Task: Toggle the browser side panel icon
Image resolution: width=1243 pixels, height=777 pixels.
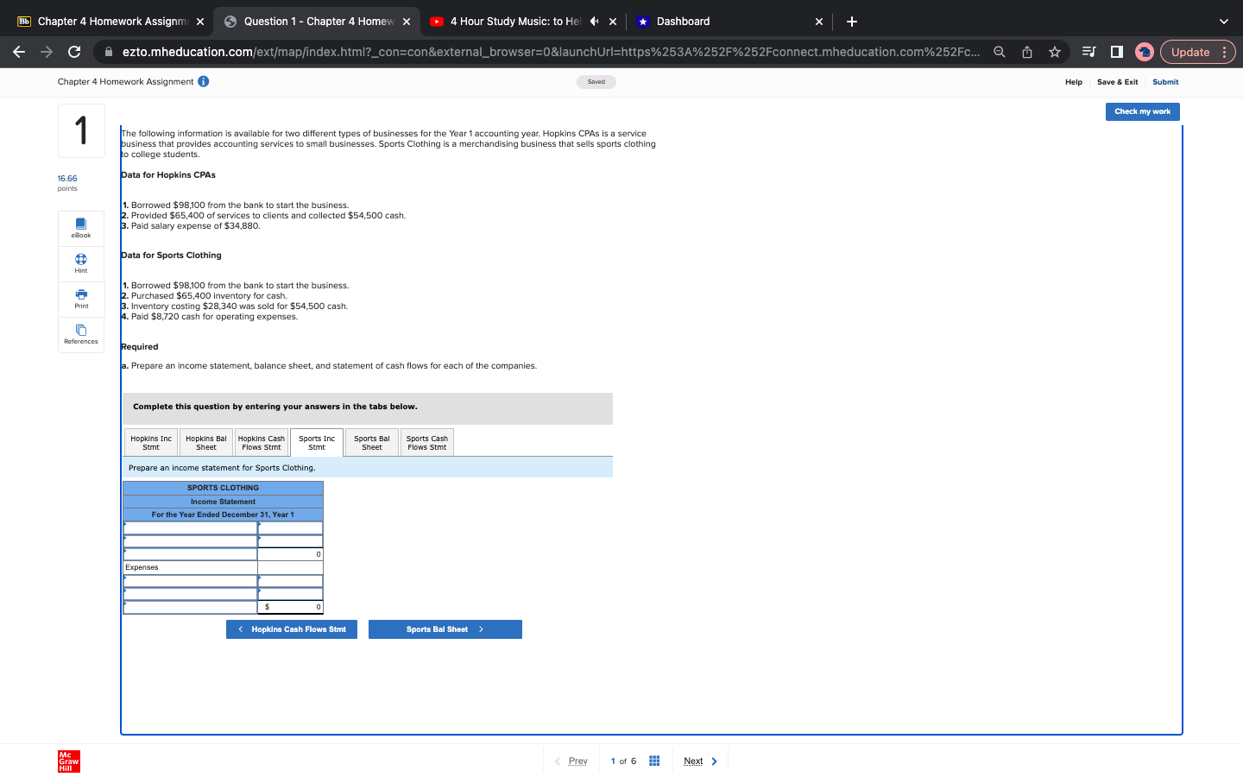Action: coord(1116,52)
